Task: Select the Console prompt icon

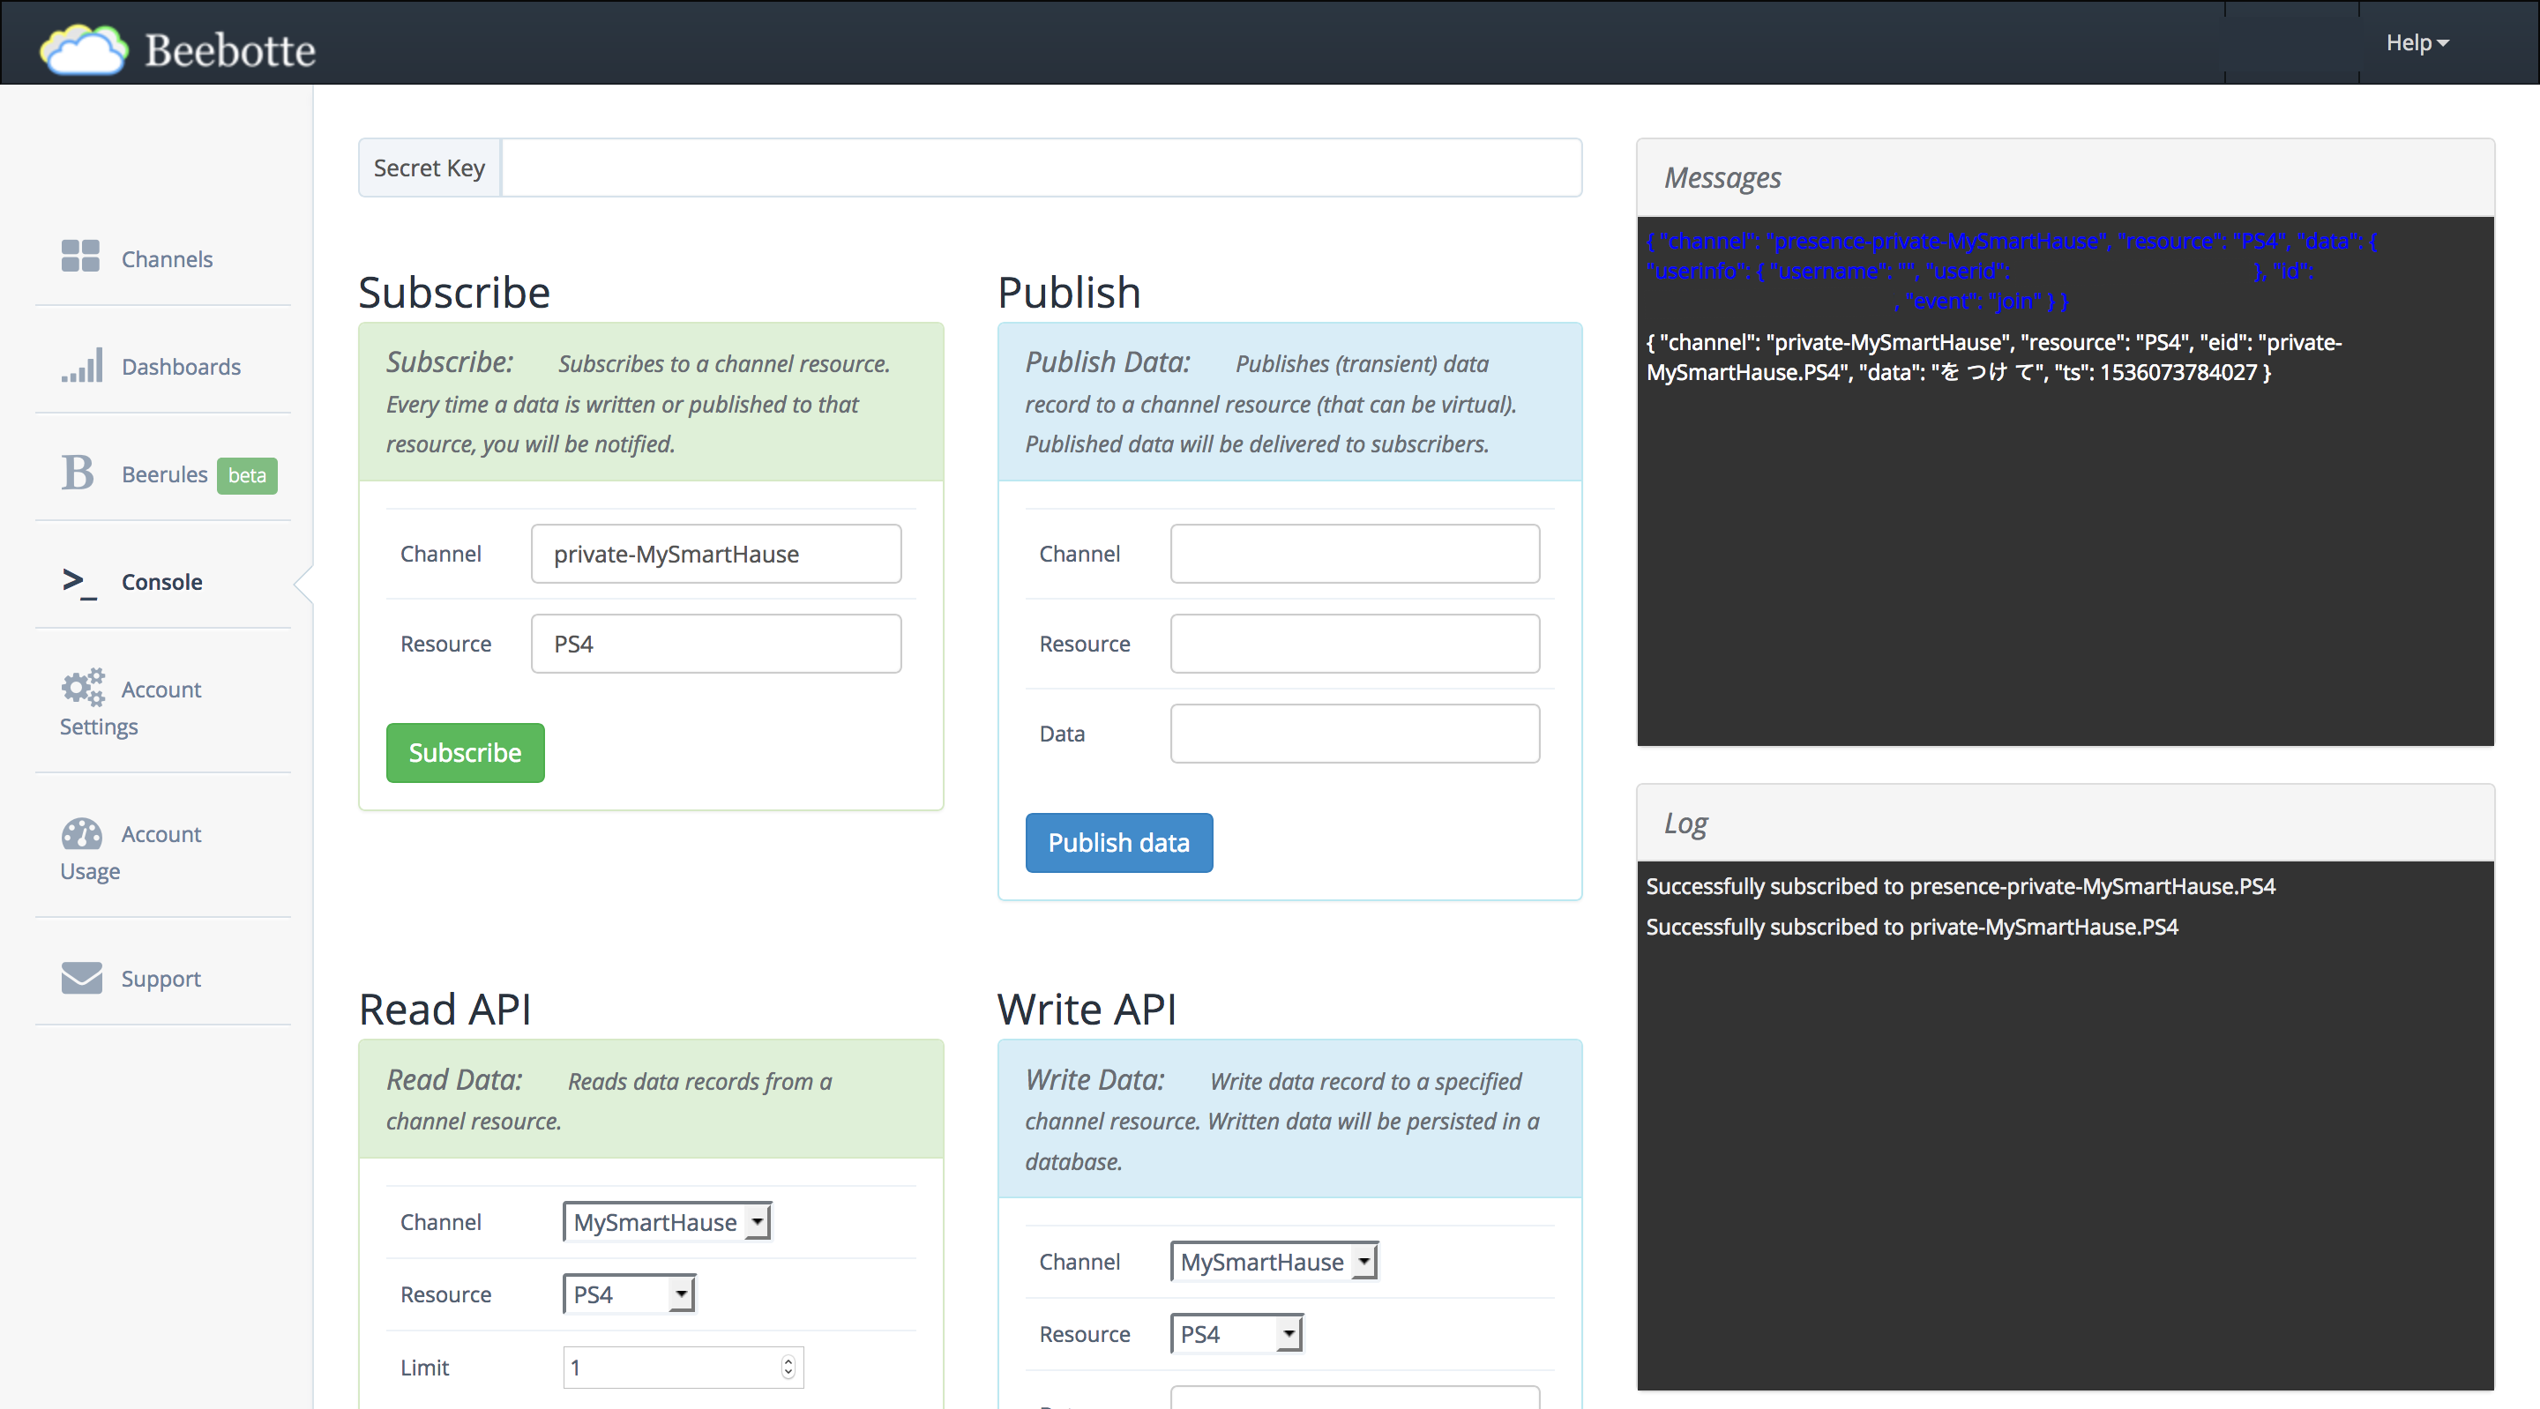Action: [80, 582]
